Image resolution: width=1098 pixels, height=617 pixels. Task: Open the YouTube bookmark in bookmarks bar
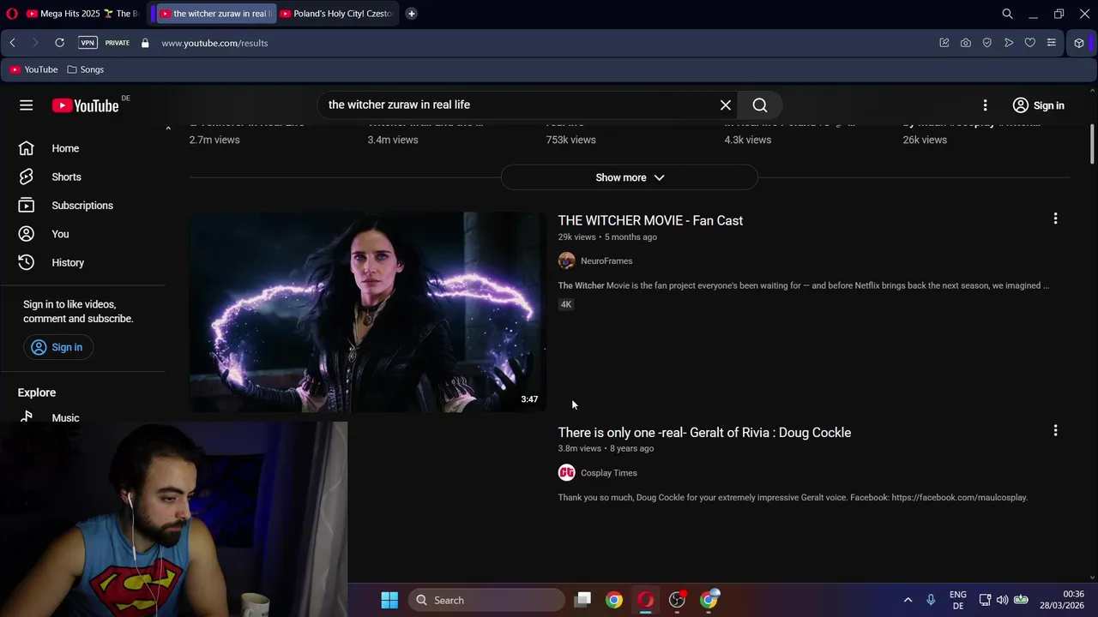pos(33,69)
